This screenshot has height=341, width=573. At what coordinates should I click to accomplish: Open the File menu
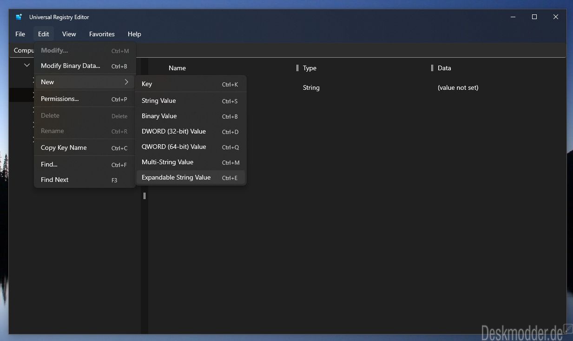point(20,34)
